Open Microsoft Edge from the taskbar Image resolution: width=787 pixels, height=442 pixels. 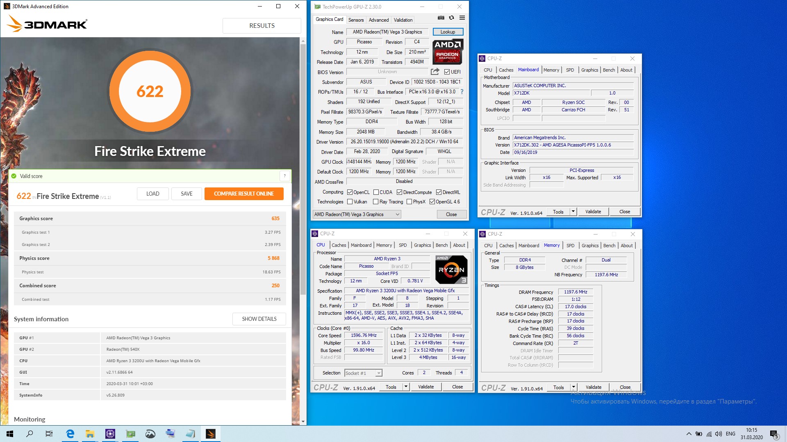(70, 434)
